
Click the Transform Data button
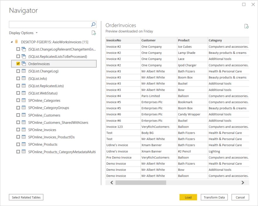[x=214, y=197]
